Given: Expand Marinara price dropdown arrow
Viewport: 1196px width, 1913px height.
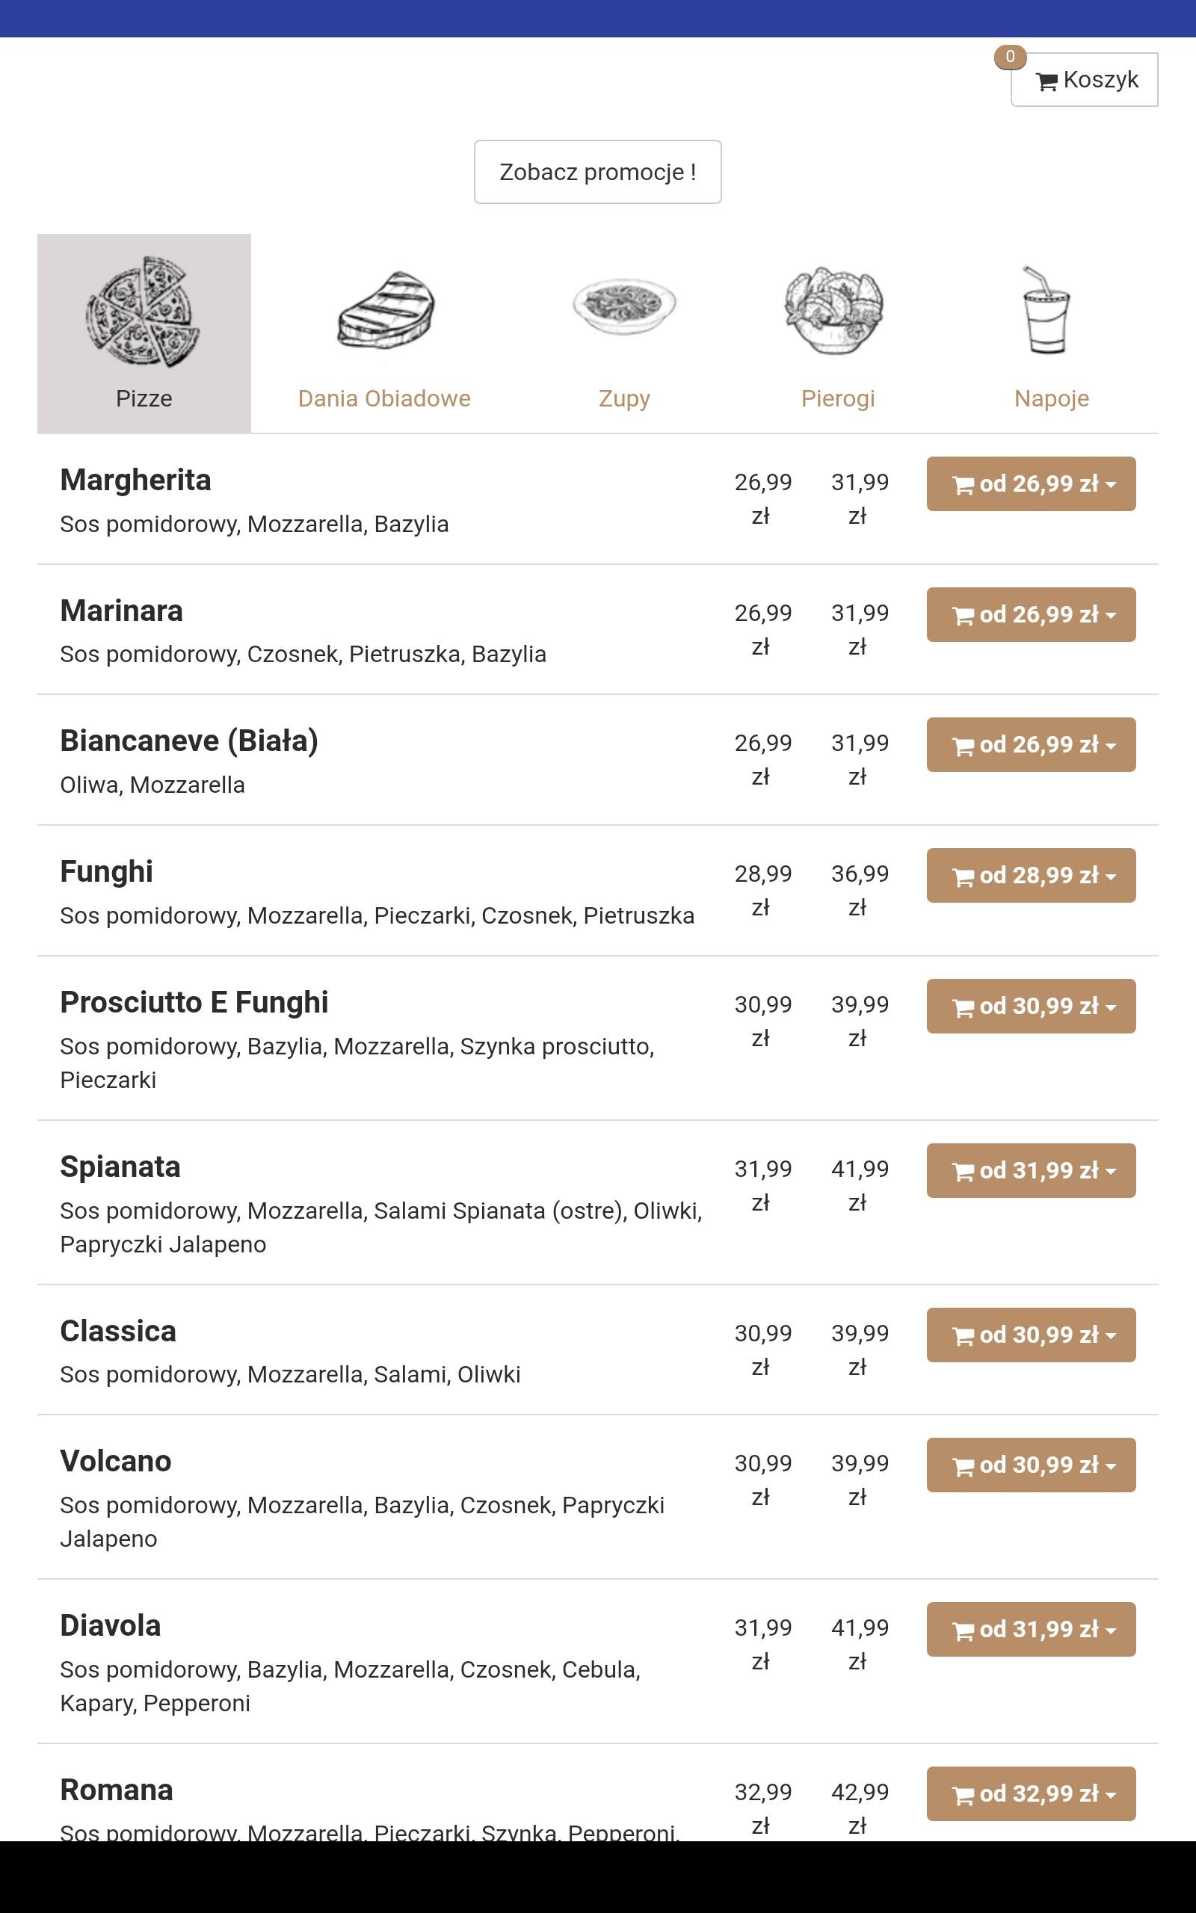Looking at the screenshot, I should (1112, 615).
